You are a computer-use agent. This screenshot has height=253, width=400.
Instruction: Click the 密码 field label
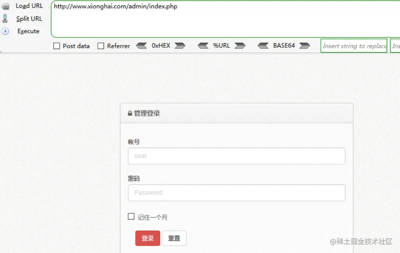click(134, 179)
